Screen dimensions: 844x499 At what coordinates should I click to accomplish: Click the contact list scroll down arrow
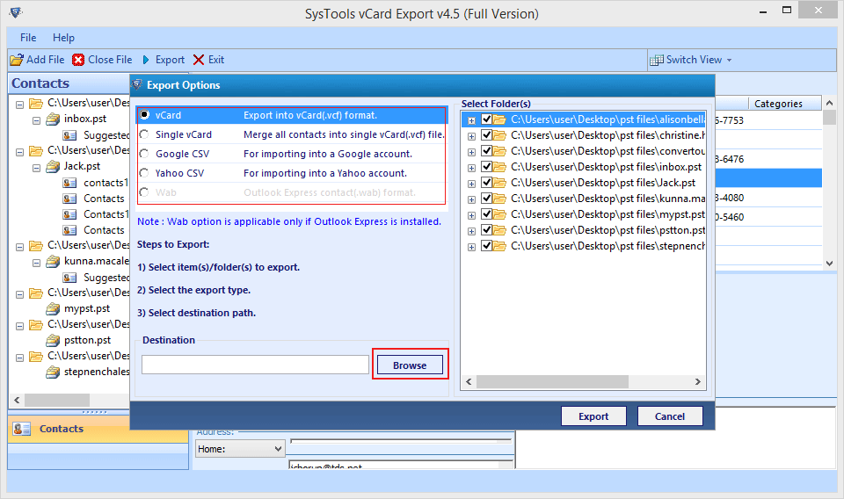pyautogui.click(x=829, y=264)
